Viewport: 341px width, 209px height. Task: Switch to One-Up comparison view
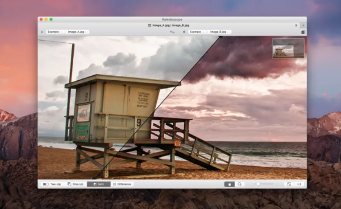[75, 184]
